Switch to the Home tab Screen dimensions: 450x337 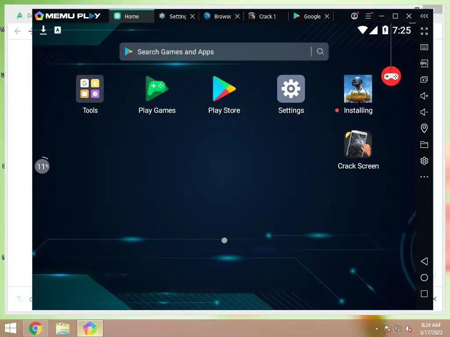coord(131,16)
